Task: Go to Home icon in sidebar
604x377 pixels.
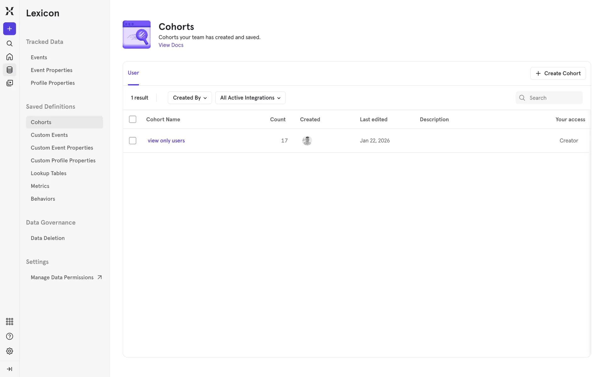Action: coord(9,57)
